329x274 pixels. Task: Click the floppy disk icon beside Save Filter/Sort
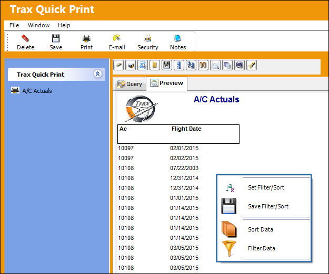(228, 206)
